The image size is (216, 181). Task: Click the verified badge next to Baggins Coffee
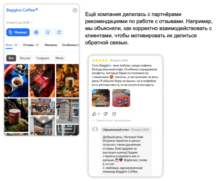37,9
